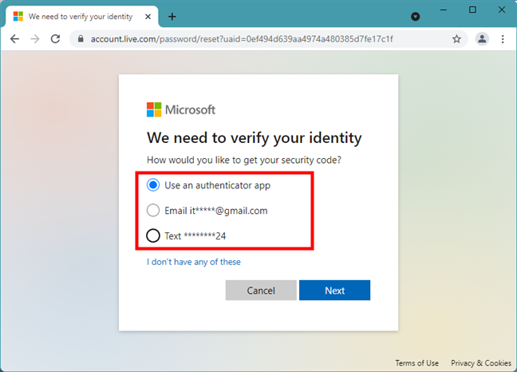Bookmark this page with the star icon
This screenshot has height=372, width=517.
pos(456,39)
